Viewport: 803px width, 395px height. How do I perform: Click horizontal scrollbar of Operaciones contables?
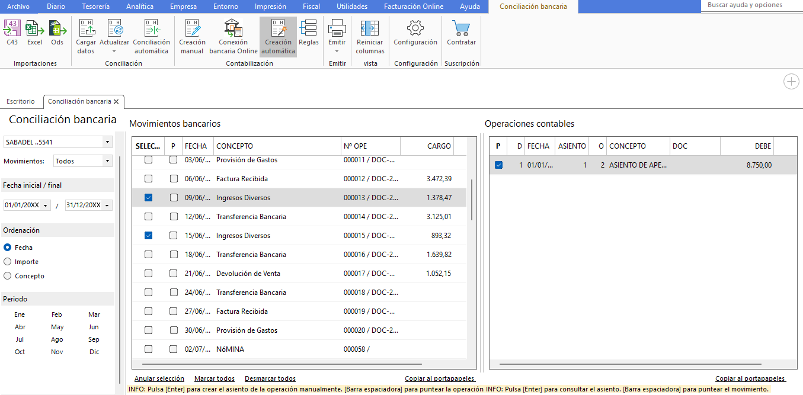(x=631, y=365)
